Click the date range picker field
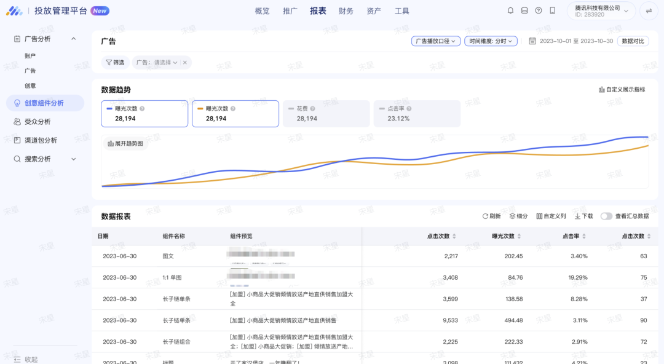 point(575,41)
